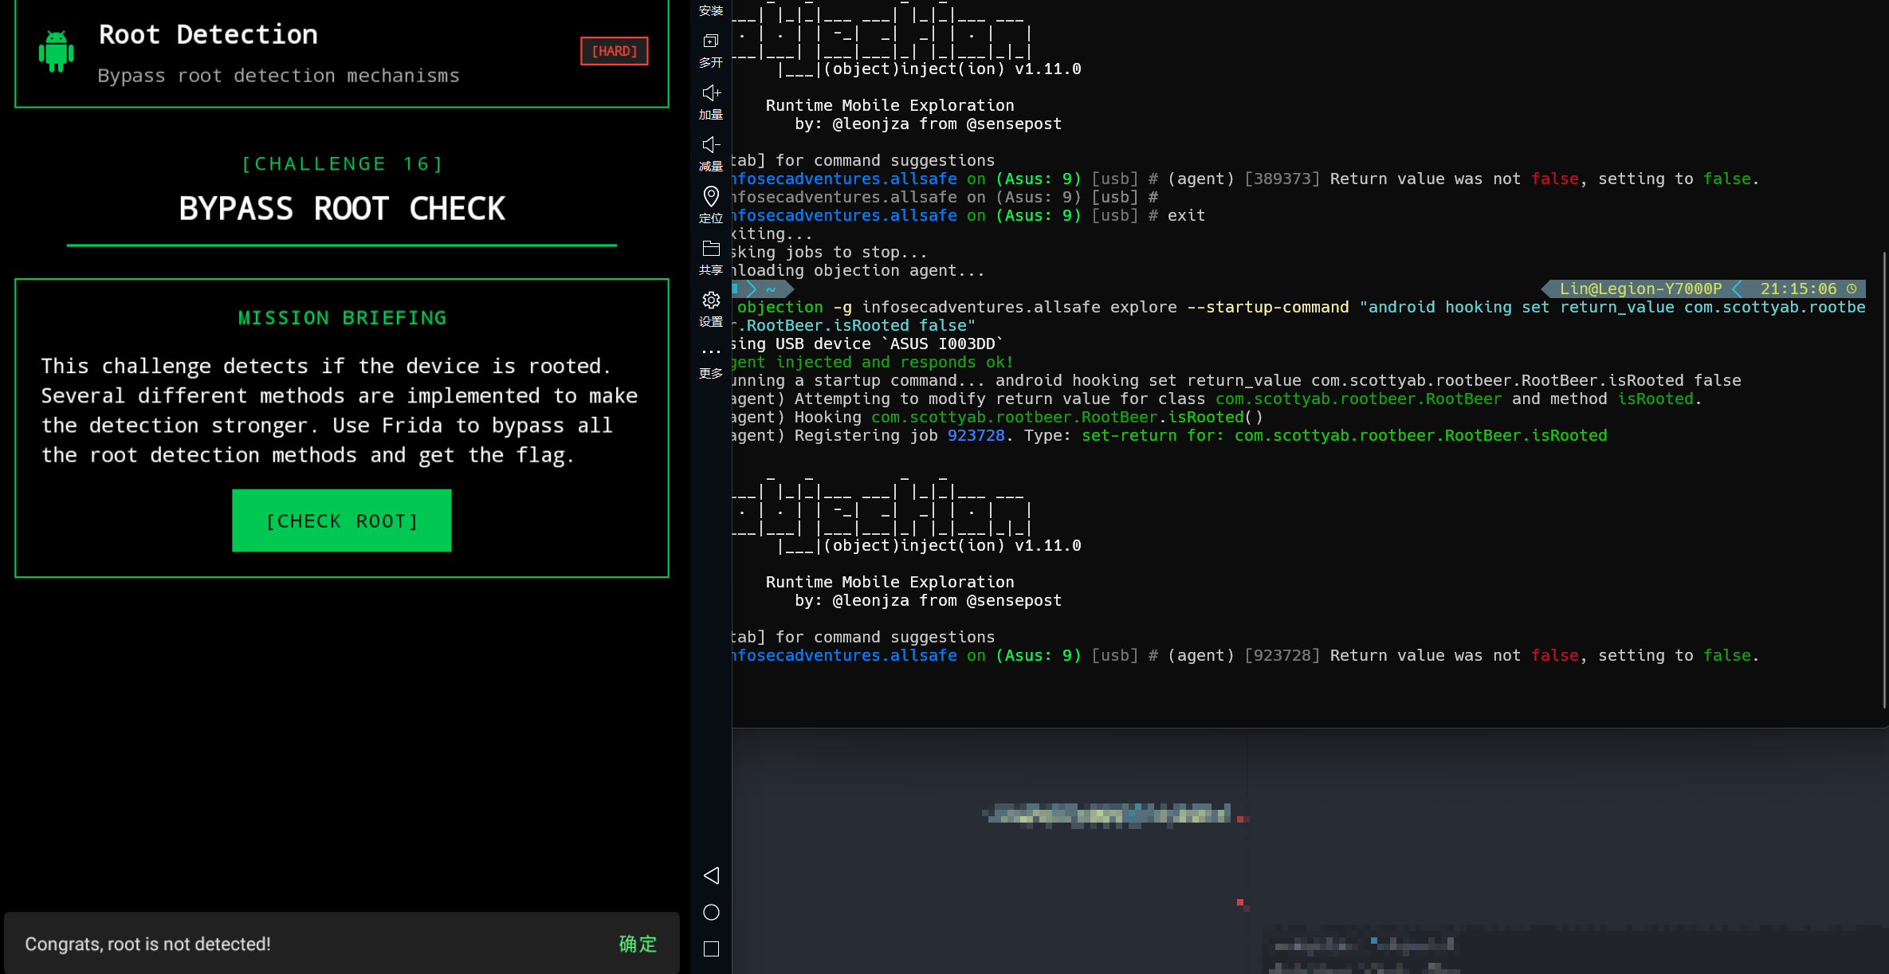
Task: Click the clock icon in terminal prompt
Action: click(x=1852, y=289)
